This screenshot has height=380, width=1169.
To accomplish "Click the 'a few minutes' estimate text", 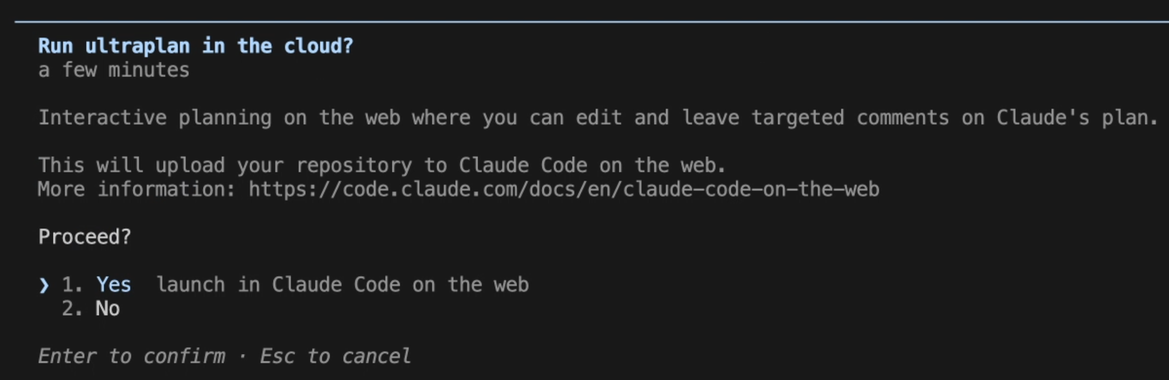I will point(114,70).
